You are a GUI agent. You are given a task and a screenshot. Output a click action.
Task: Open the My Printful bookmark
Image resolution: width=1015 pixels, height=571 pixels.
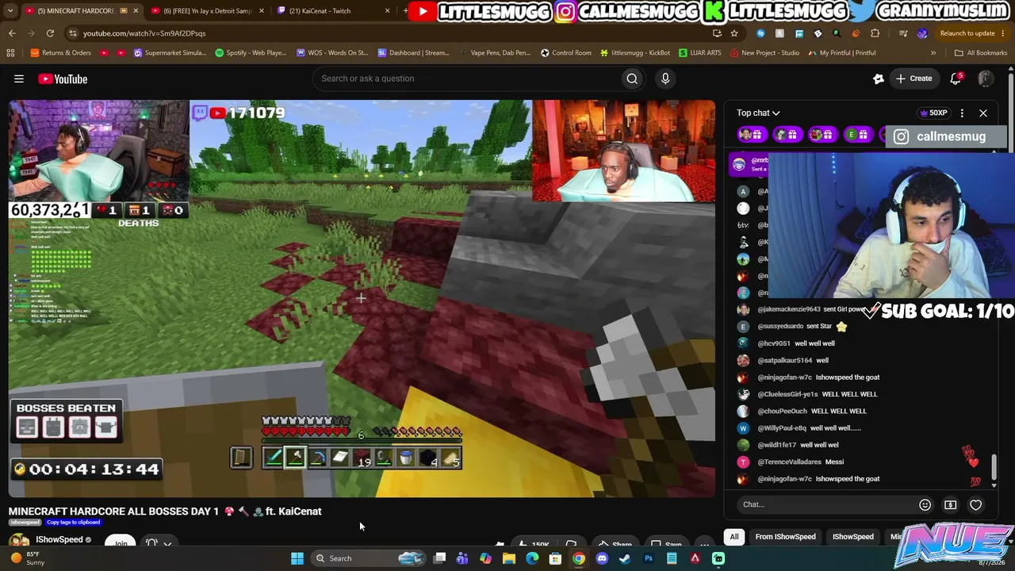pyautogui.click(x=842, y=53)
